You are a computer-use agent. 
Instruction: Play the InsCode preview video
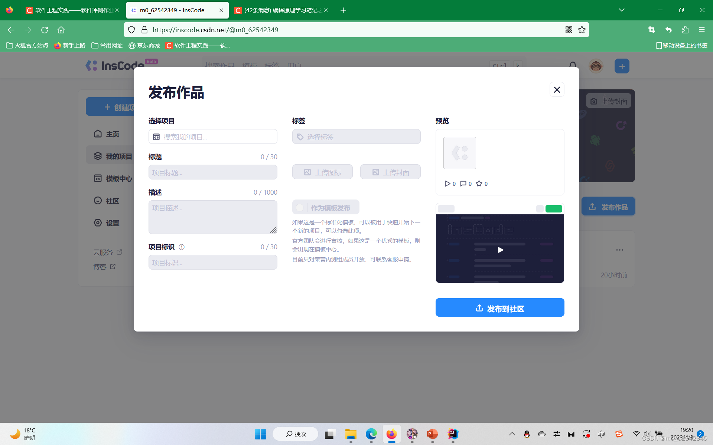click(x=500, y=250)
